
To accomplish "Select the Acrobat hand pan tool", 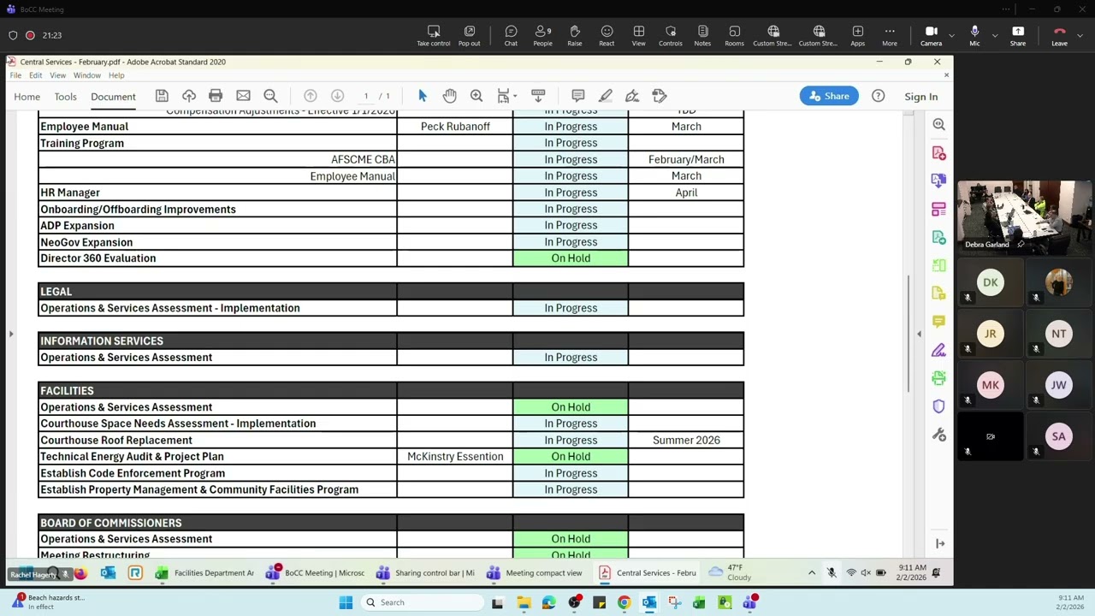I will pyautogui.click(x=449, y=96).
